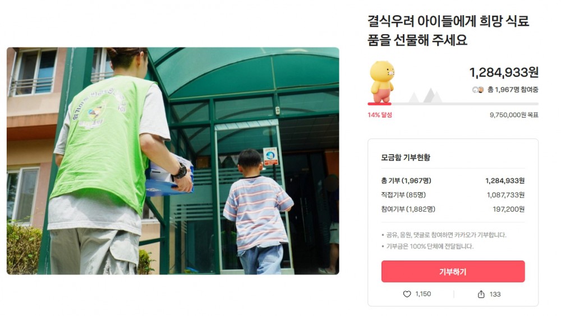Click the note about 카카오가 기부합니다
Viewport: 561px width, 316px height.
coord(446,235)
